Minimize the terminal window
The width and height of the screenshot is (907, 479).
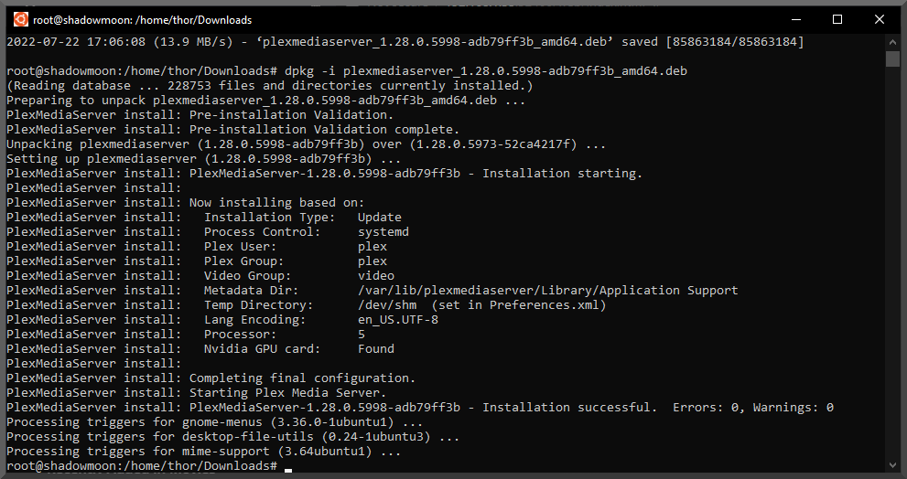794,19
